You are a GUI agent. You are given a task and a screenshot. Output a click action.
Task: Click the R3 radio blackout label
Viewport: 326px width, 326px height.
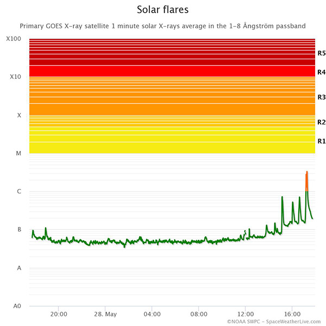pos(321,97)
